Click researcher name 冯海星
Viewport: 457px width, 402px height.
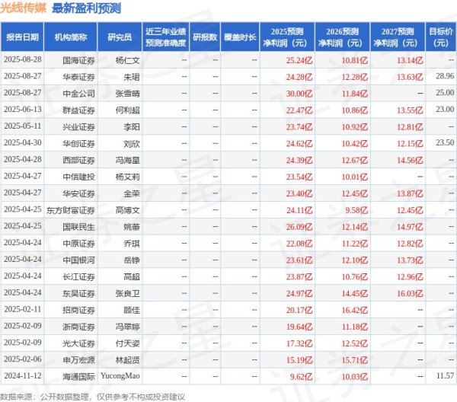click(128, 160)
